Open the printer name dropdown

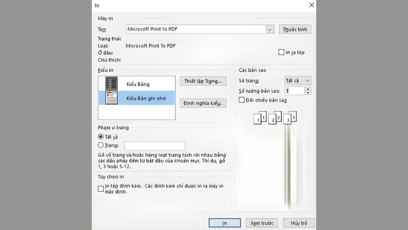pos(270,30)
